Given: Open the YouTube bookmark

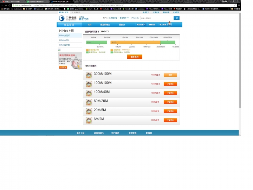Looking at the screenshot, I should coord(104,9).
